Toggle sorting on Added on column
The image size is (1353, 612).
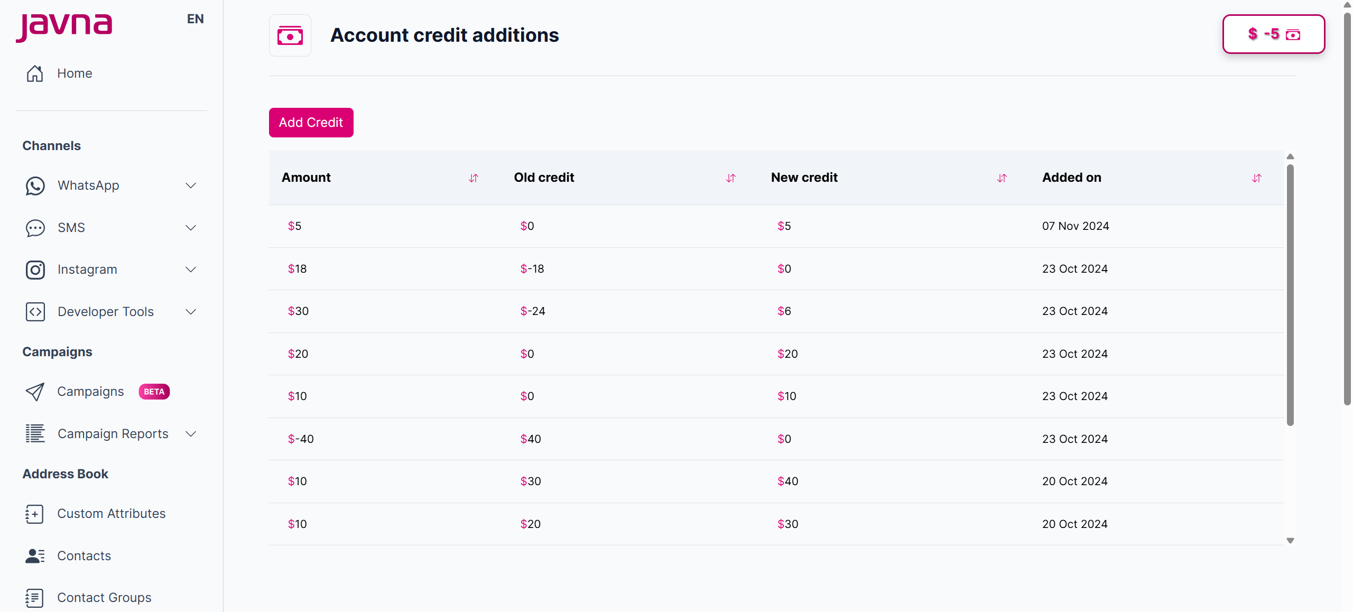[x=1256, y=178]
